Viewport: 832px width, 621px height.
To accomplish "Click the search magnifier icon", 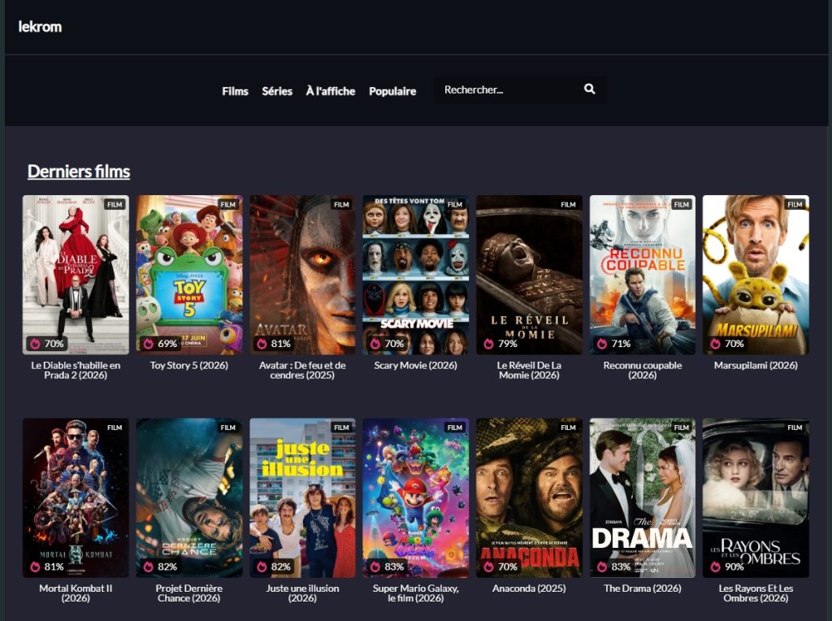I will tap(590, 89).
